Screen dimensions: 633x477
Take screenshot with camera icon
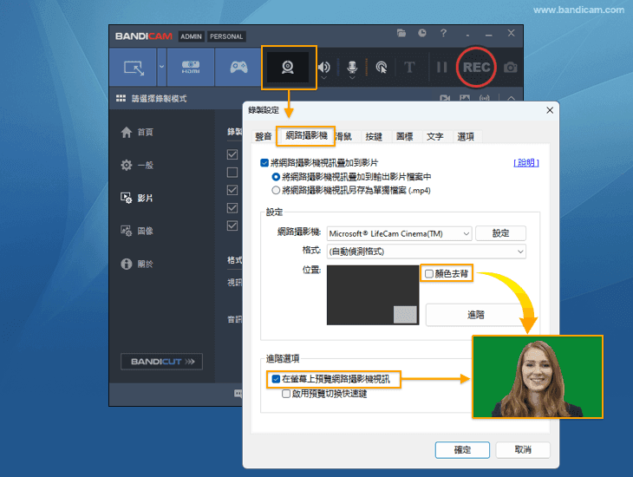coord(510,68)
